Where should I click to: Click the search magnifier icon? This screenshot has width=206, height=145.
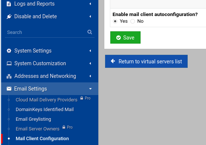(90, 32)
